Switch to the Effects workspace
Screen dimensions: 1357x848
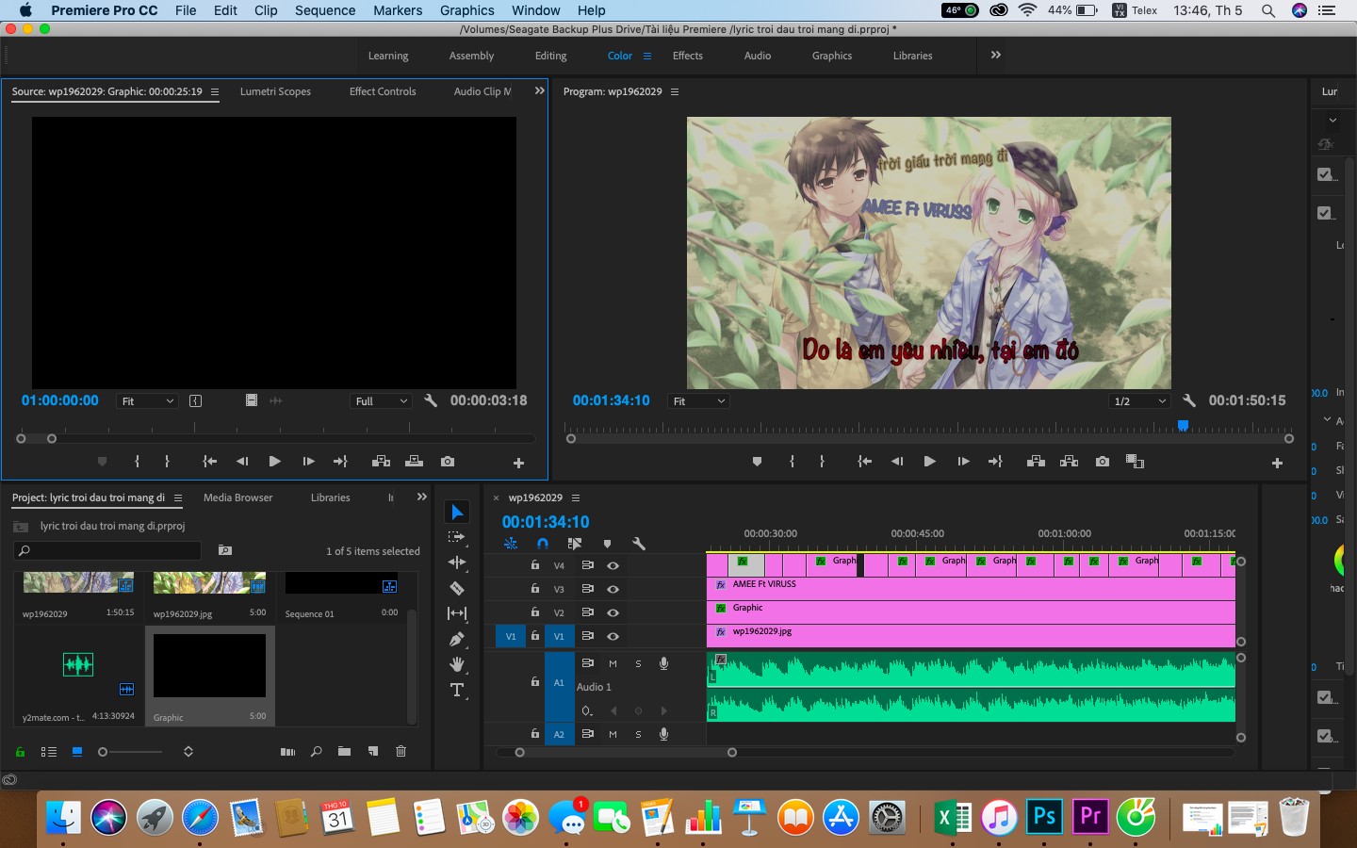point(688,56)
